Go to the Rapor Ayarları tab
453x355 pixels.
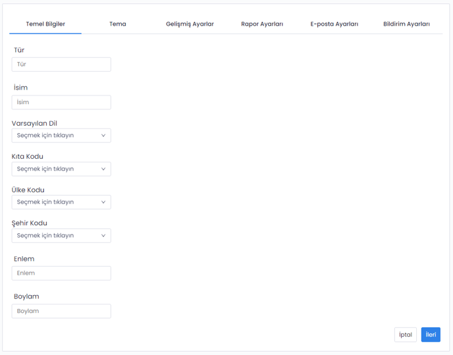coord(262,24)
